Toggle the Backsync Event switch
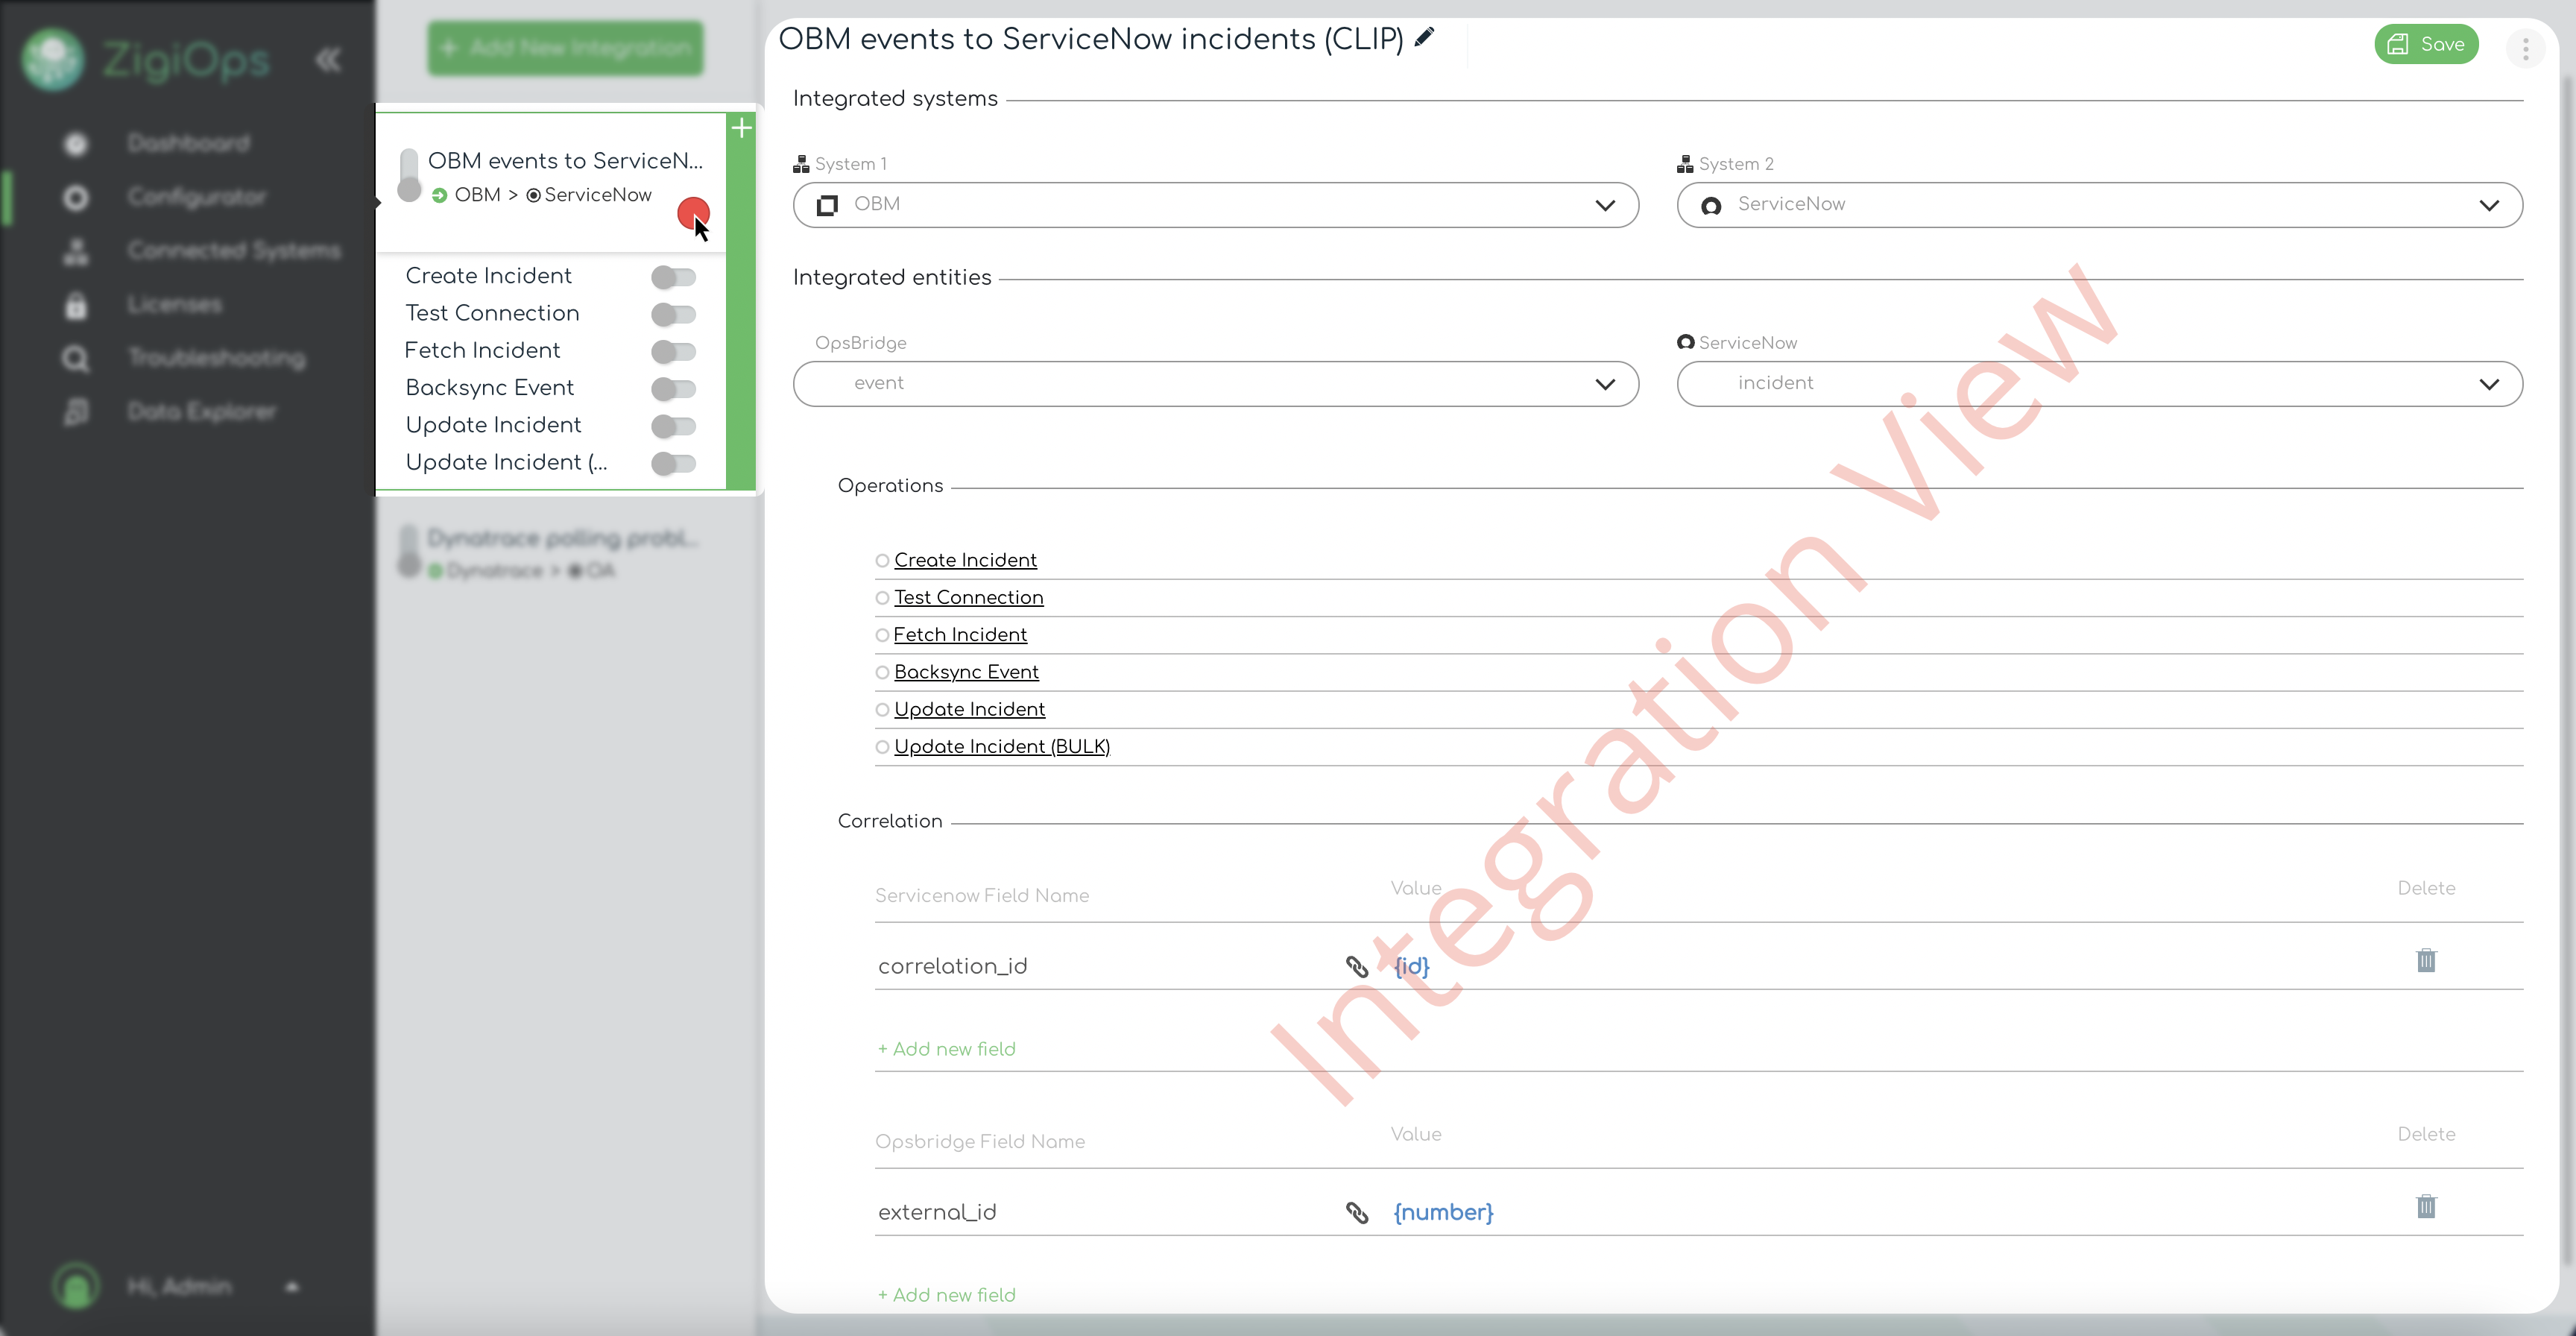The image size is (2576, 1336). tap(673, 388)
